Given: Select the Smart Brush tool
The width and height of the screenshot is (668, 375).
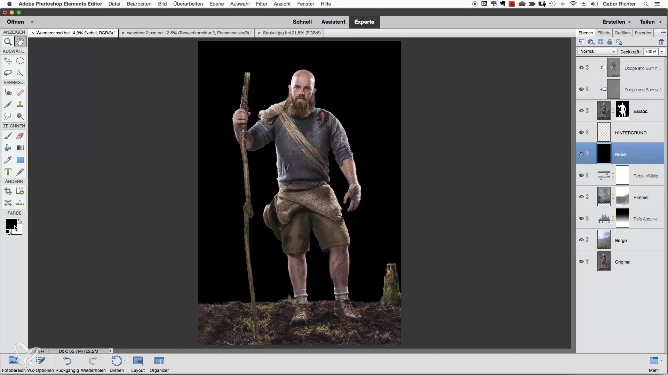Looking at the screenshot, I should coord(8,104).
